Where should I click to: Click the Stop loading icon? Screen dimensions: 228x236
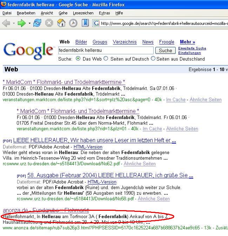49,23
